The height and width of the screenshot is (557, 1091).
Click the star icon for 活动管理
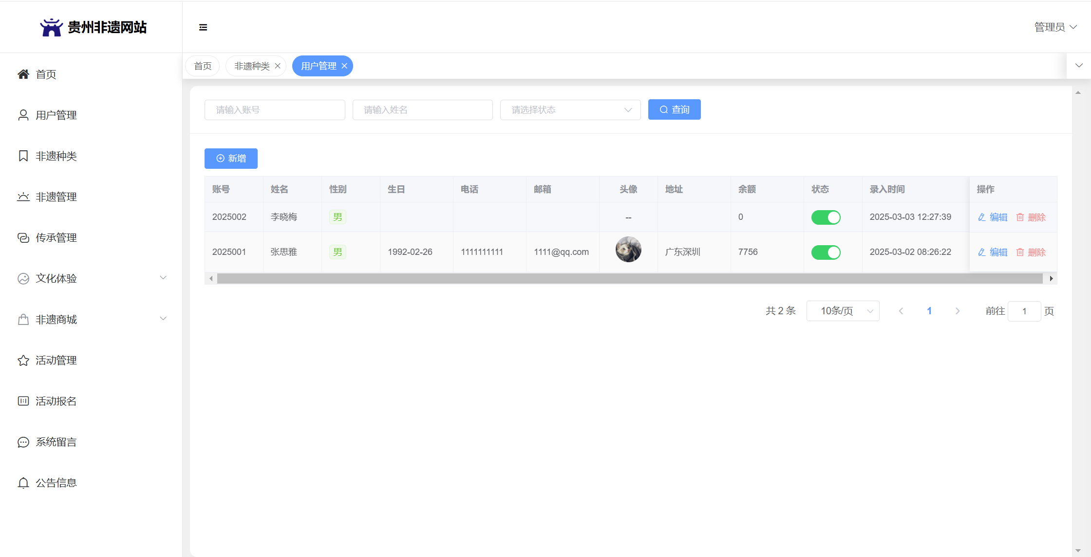point(23,360)
